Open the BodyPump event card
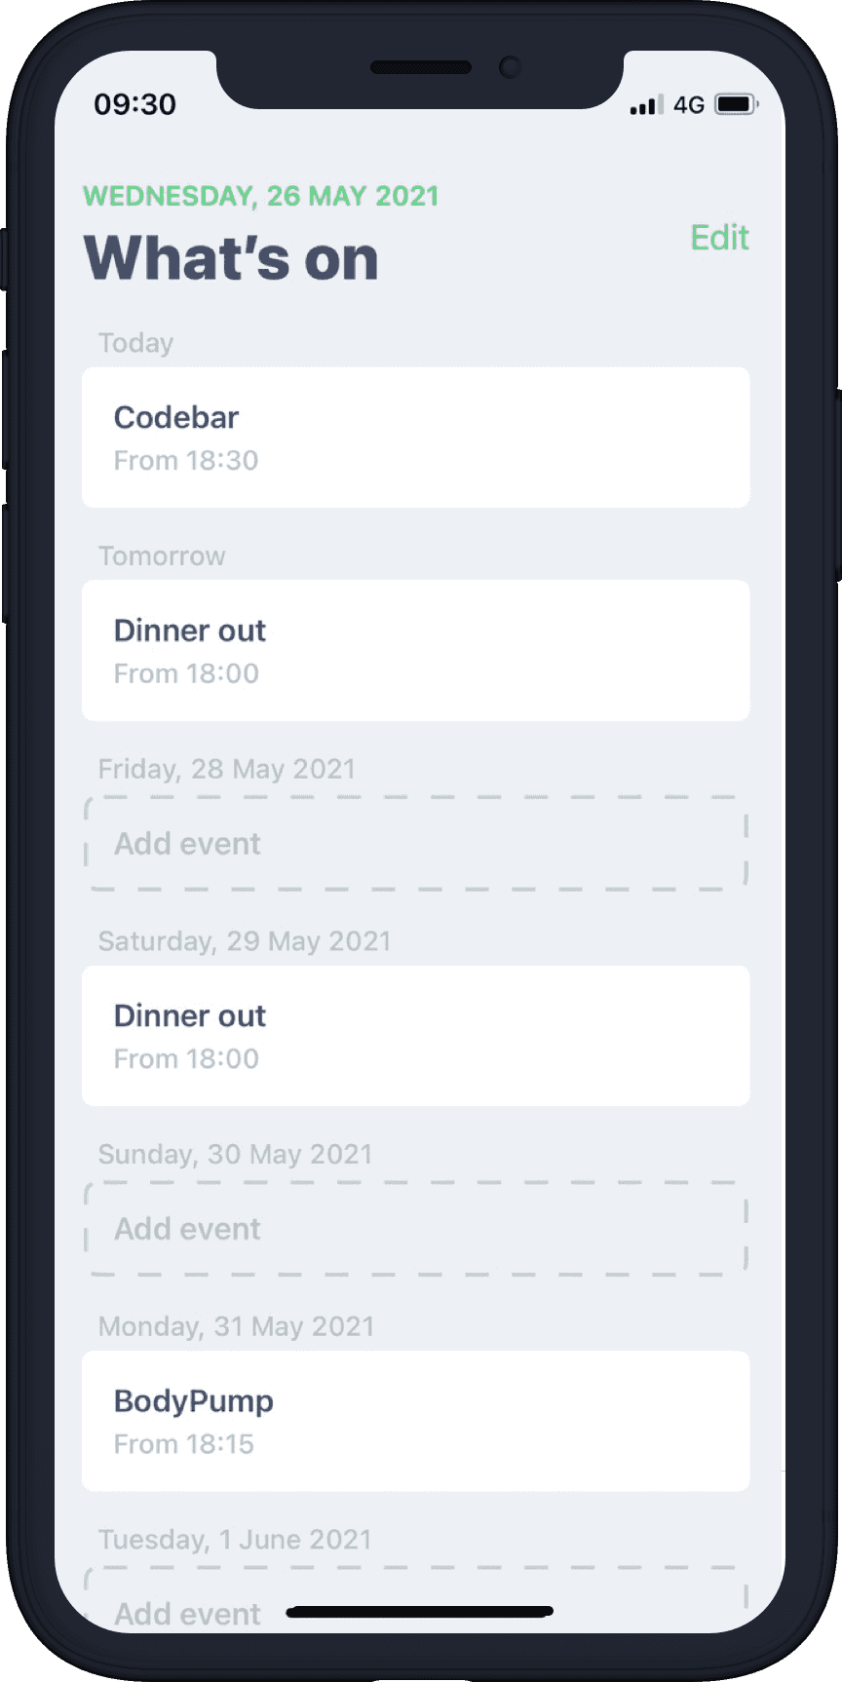Viewport: 842px width, 1682px height. [x=416, y=1421]
